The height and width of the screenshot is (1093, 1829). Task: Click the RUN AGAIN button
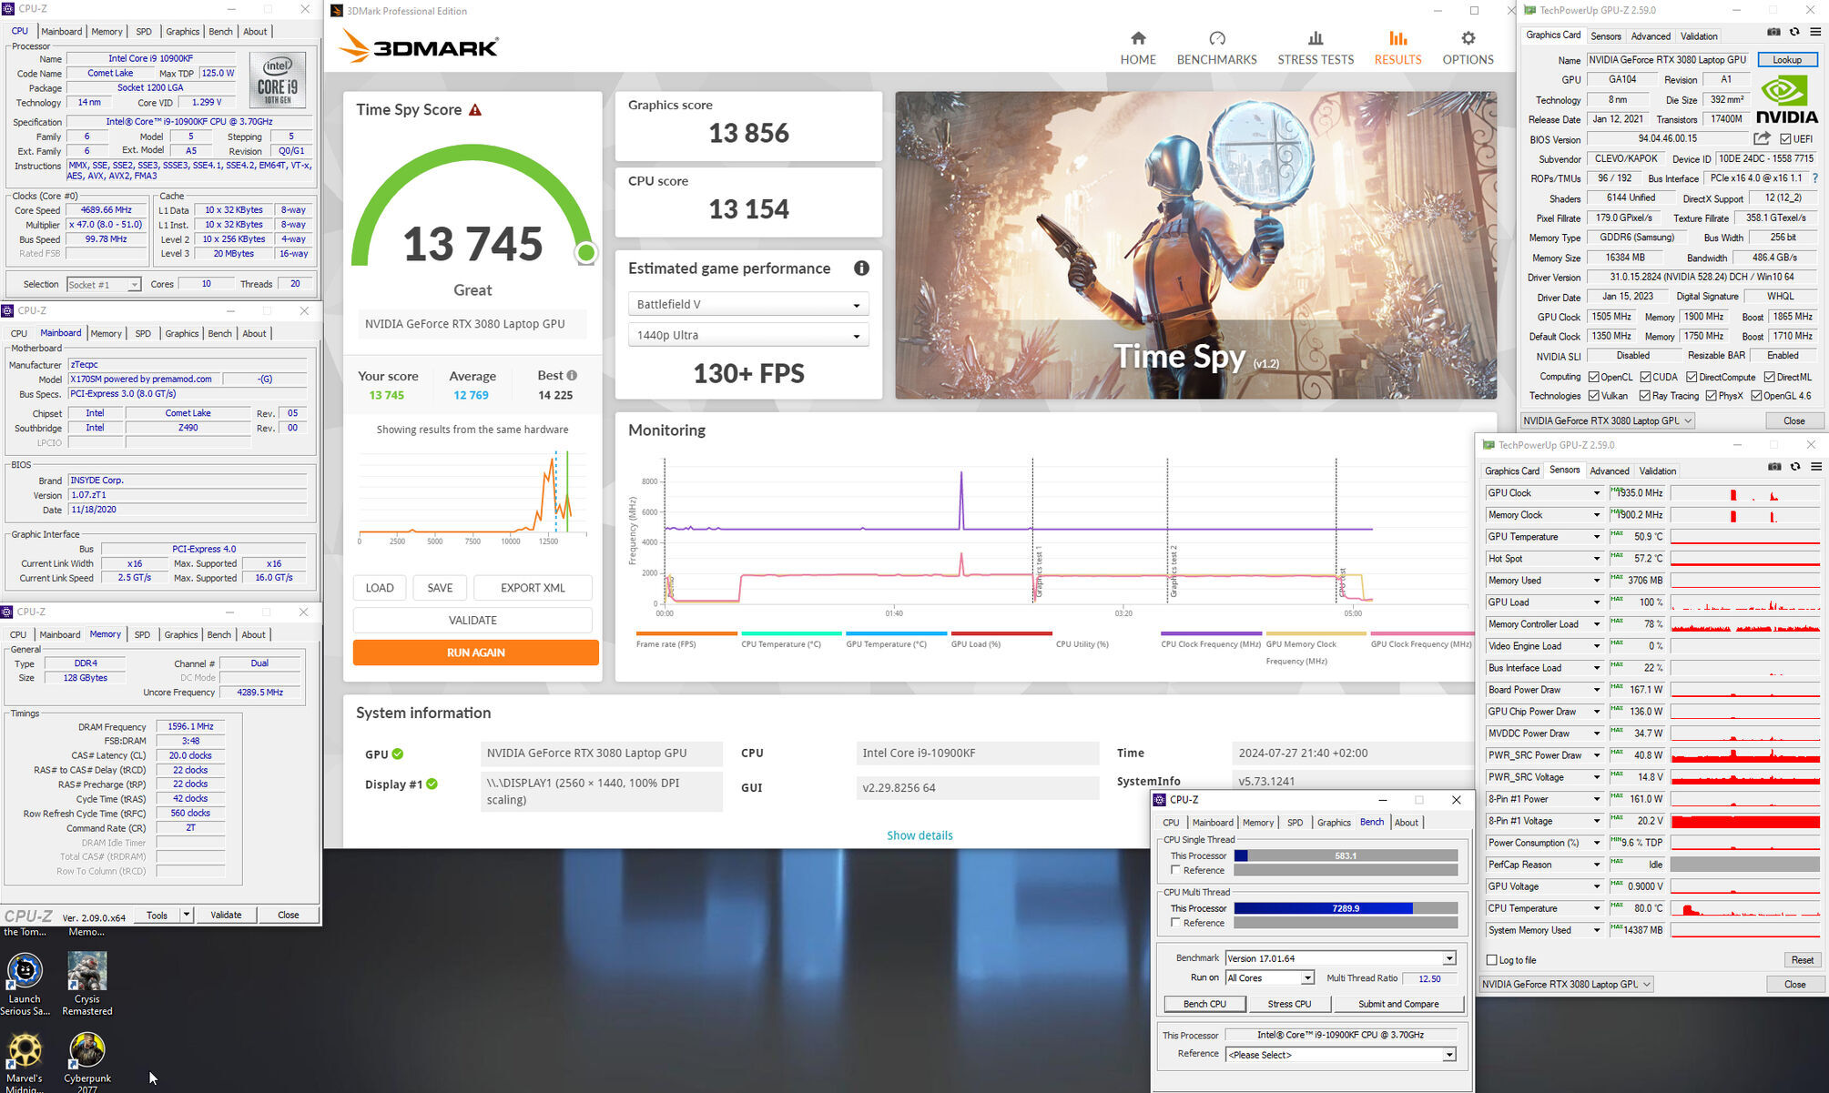click(x=475, y=653)
